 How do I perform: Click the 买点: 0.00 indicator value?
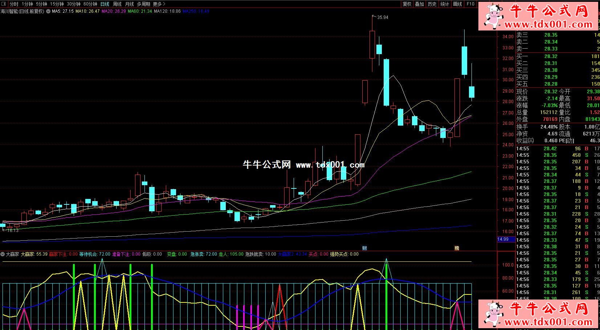[319, 254]
